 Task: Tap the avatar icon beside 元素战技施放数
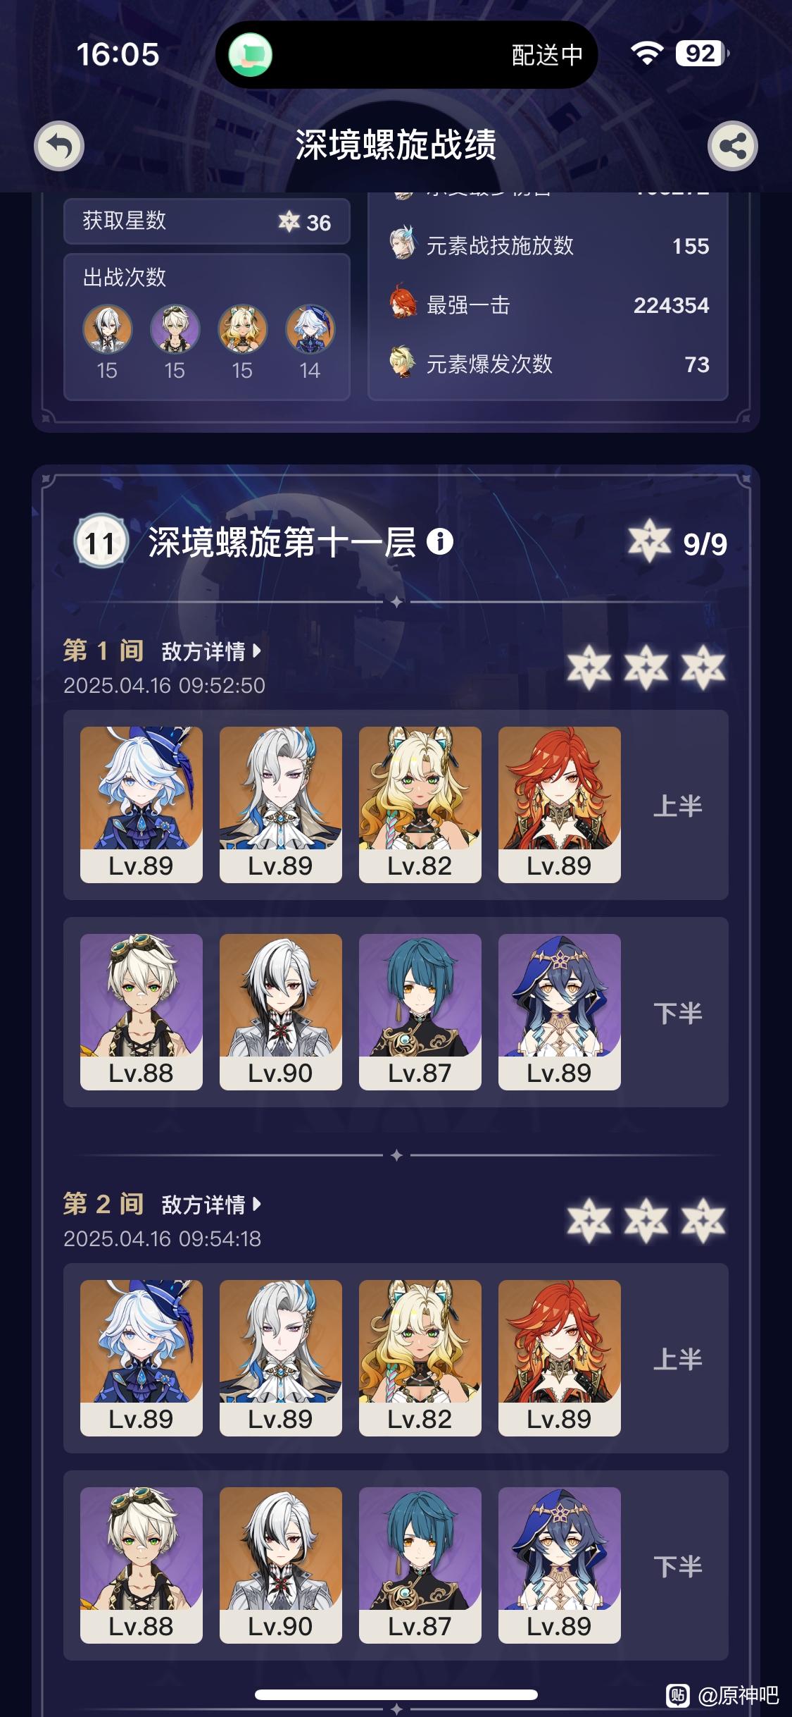(x=403, y=244)
